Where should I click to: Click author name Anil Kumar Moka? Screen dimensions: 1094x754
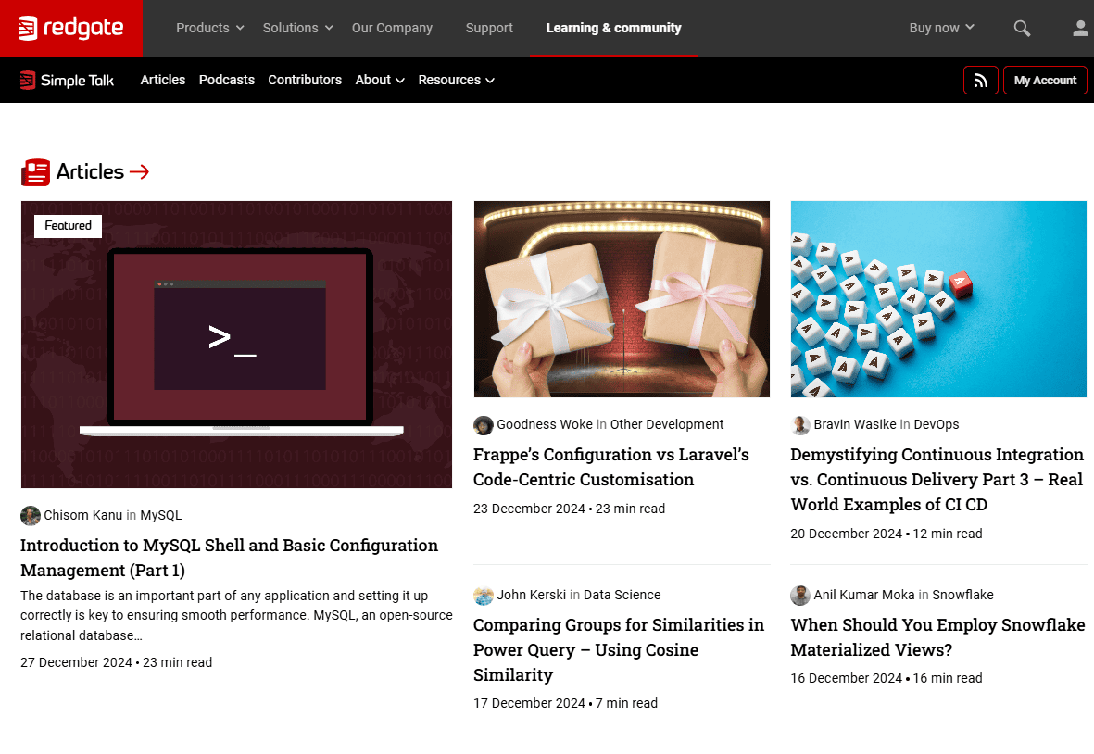tap(863, 595)
